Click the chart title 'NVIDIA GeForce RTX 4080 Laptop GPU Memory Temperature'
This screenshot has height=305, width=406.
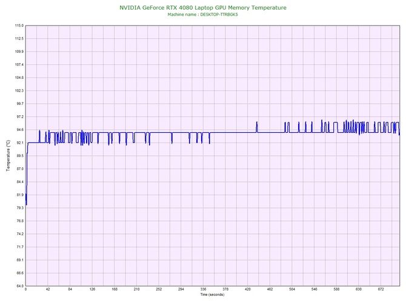(x=203, y=8)
